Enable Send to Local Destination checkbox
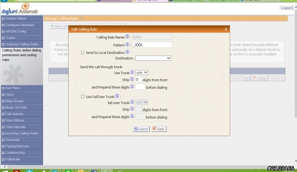The image size is (297, 172). (83, 52)
